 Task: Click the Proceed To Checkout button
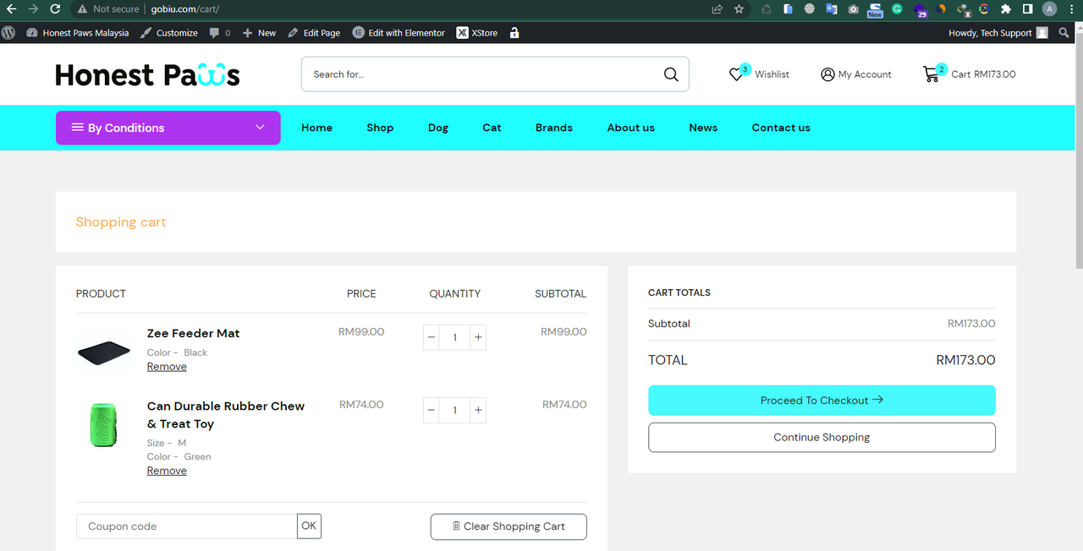pos(822,401)
